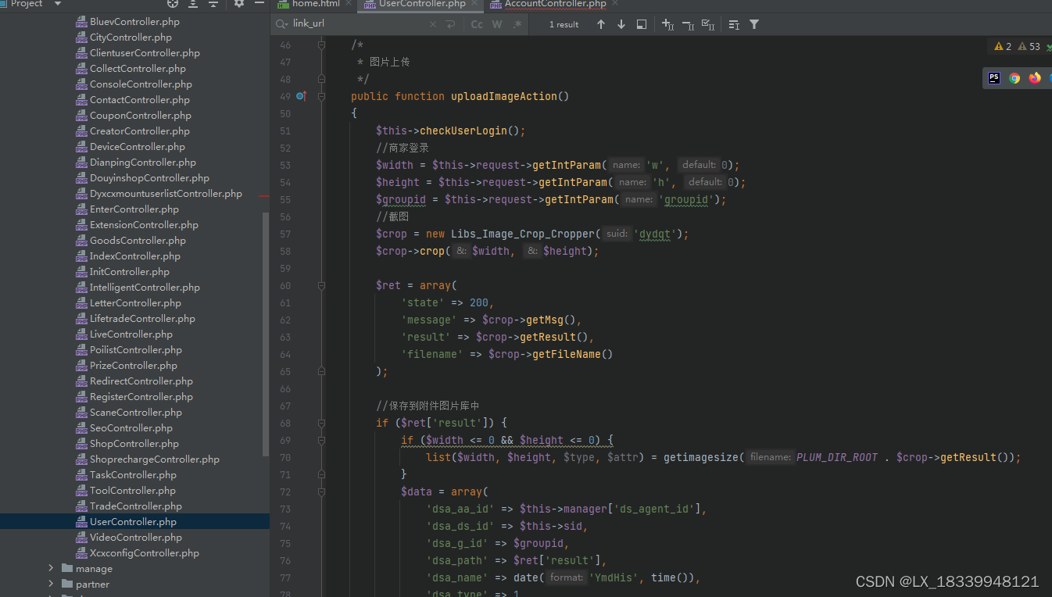The image size is (1052, 597).
Task: Open GoodsController.php file
Action: [138, 240]
